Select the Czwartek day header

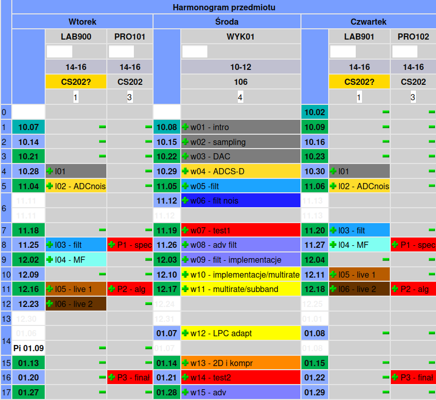(368, 22)
